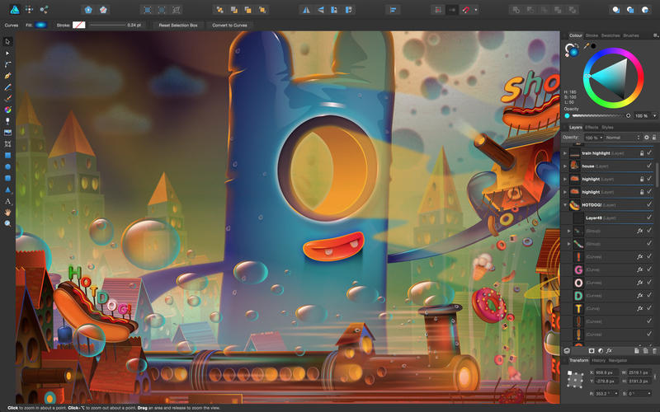Click the colour picker eyedropper icon
This screenshot has height=412, width=660.
587,46
